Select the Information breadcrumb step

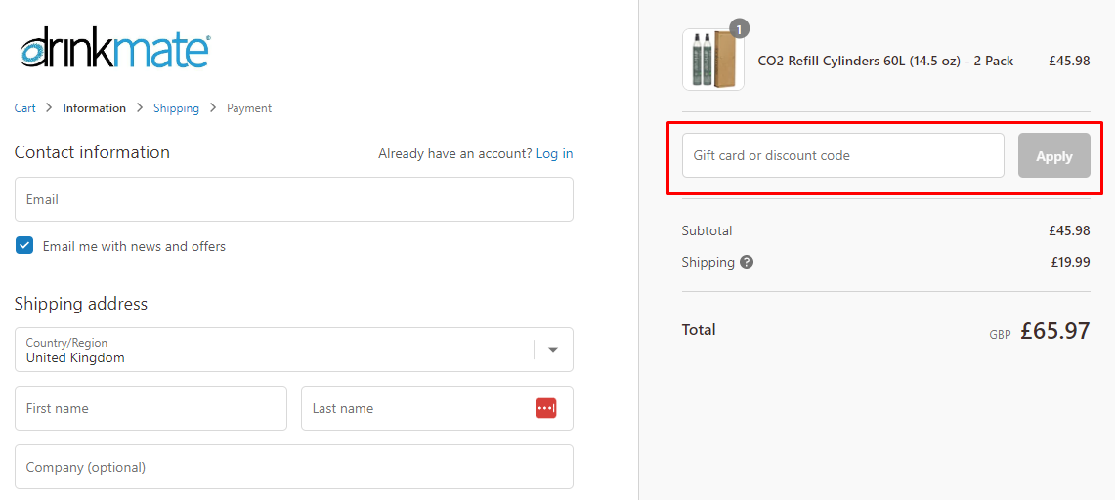(x=94, y=108)
